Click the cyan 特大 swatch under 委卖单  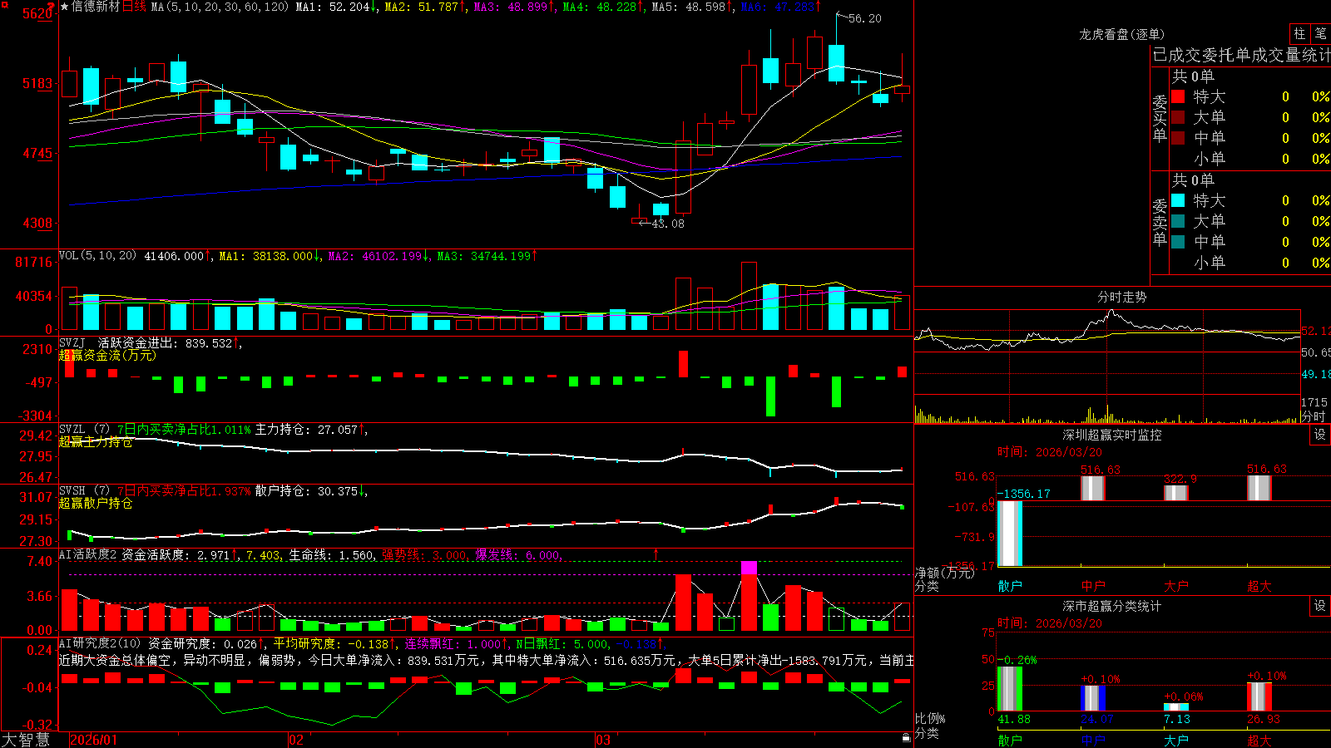coord(1178,200)
